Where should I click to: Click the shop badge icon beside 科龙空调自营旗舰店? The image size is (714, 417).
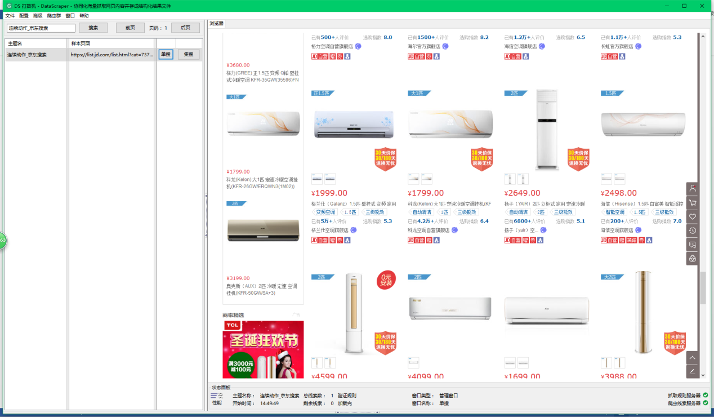click(x=454, y=230)
